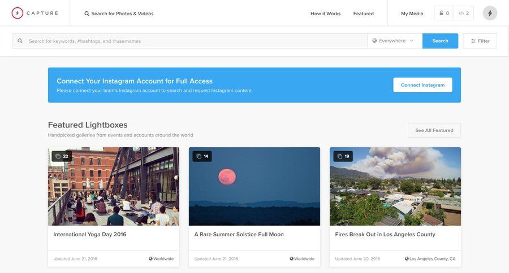The width and height of the screenshot is (509, 273).
Task: Focus the keywords, hashtags, usernames search field
Action: point(192,41)
